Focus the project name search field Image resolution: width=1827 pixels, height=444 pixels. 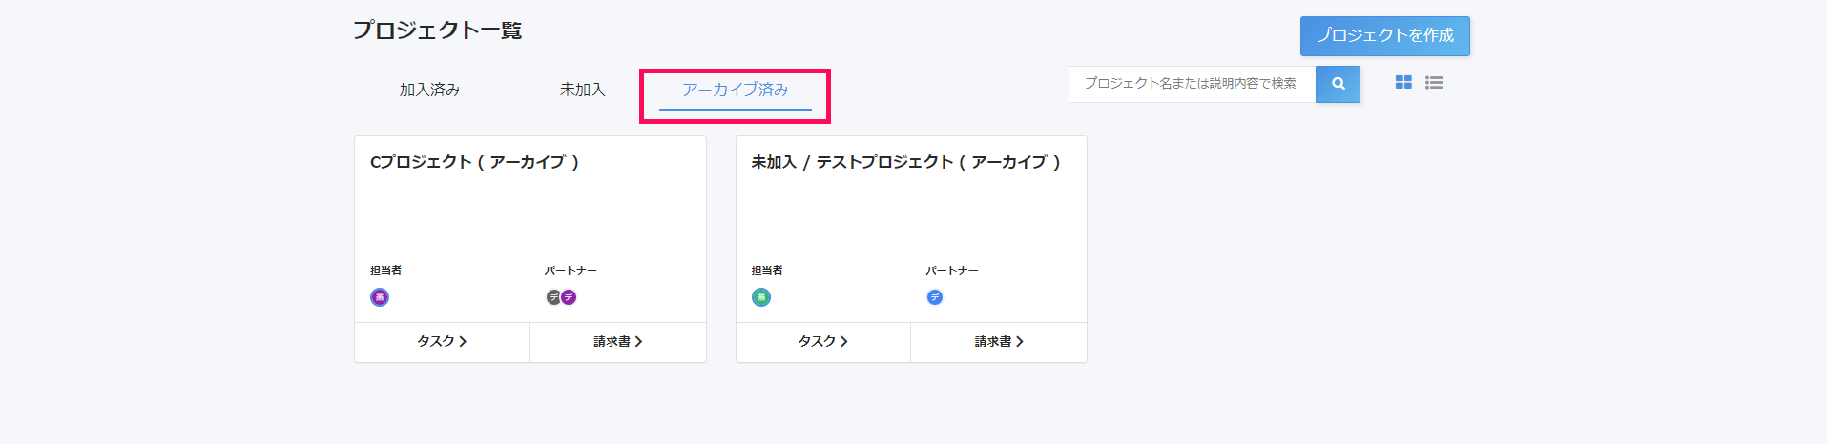point(1192,84)
